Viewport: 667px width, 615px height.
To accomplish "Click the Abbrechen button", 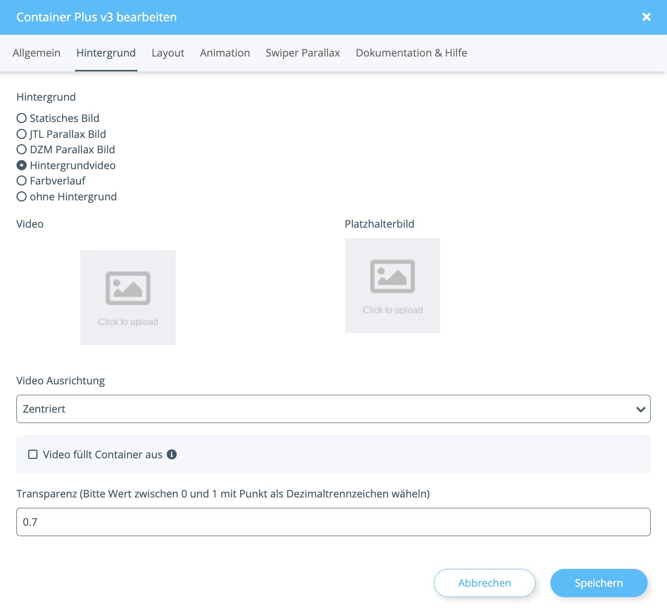I will click(x=484, y=583).
